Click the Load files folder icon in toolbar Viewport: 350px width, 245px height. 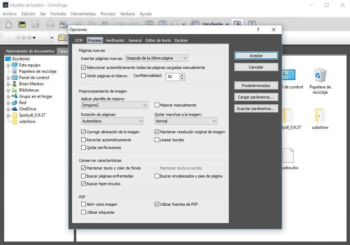click(x=62, y=38)
